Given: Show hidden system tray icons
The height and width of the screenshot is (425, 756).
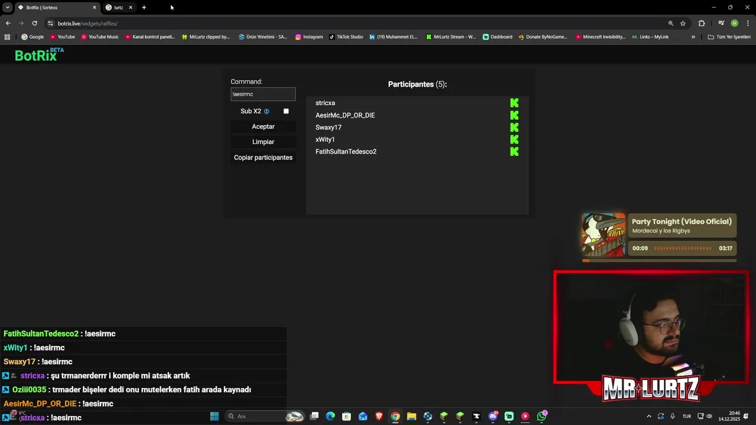Looking at the screenshot, I should click(x=649, y=416).
